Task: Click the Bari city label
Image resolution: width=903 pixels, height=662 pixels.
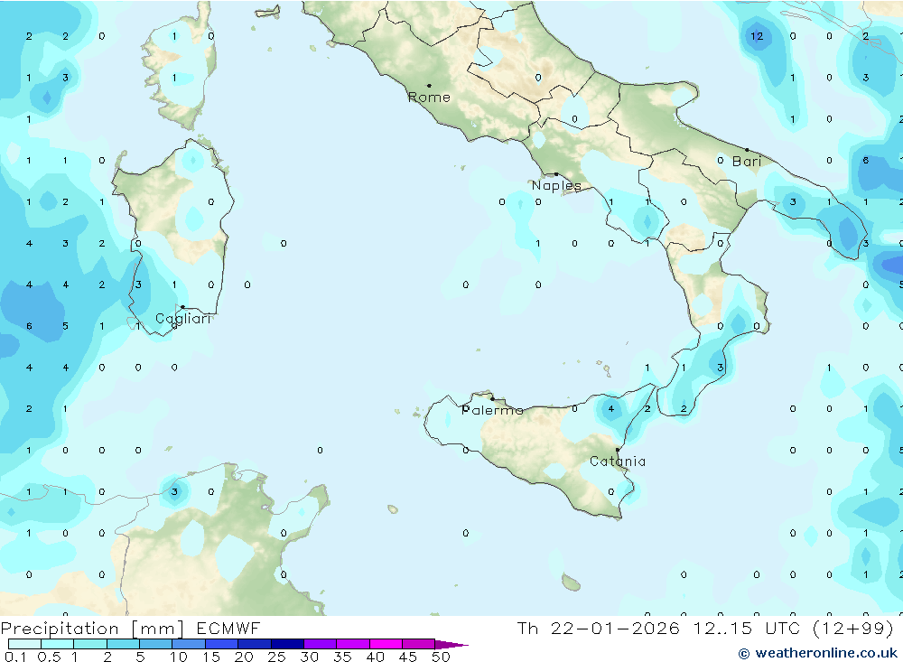Action: 747,162
